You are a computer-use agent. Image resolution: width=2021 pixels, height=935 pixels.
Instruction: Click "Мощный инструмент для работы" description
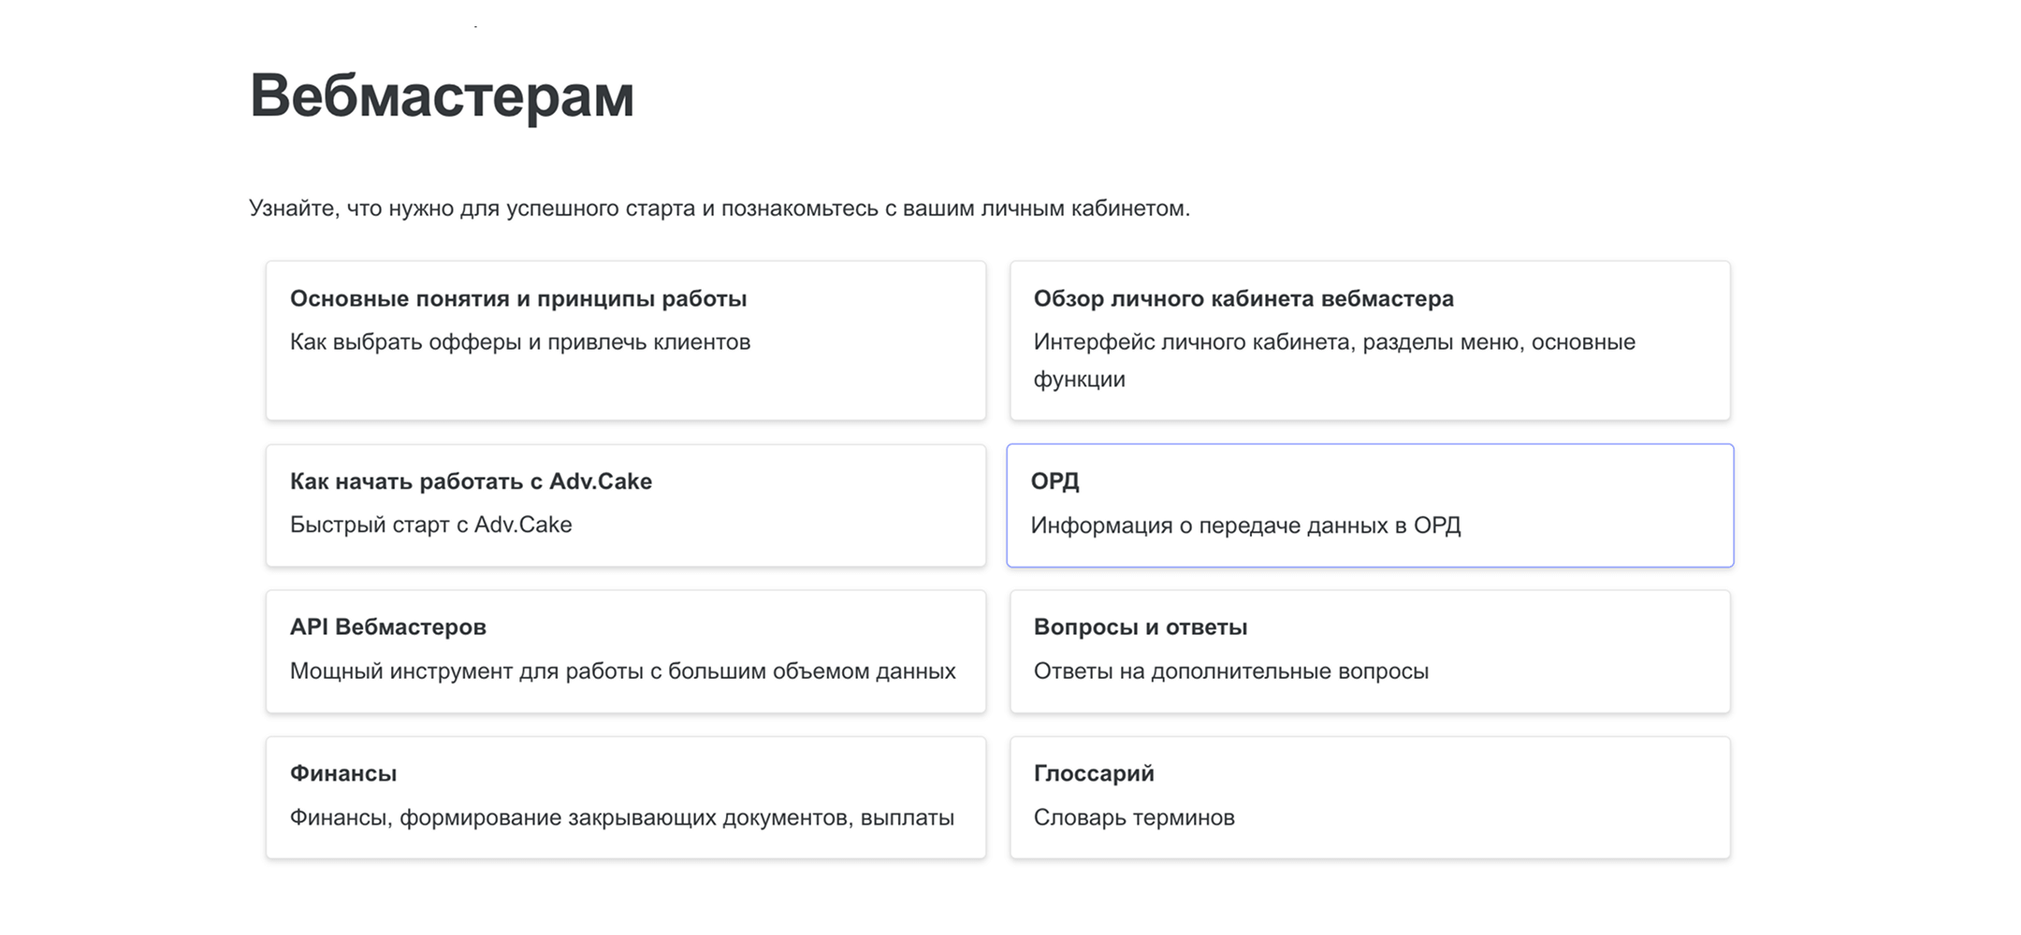click(x=622, y=671)
